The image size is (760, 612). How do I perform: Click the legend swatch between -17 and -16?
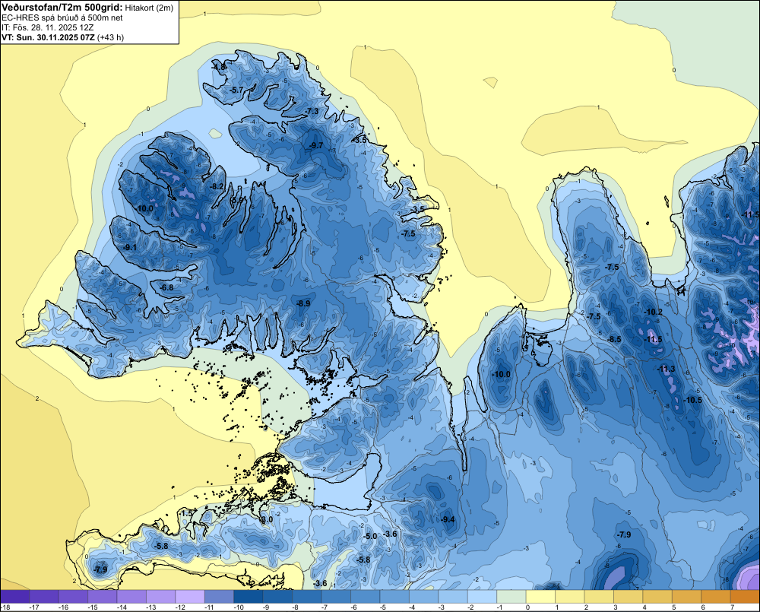point(44,597)
